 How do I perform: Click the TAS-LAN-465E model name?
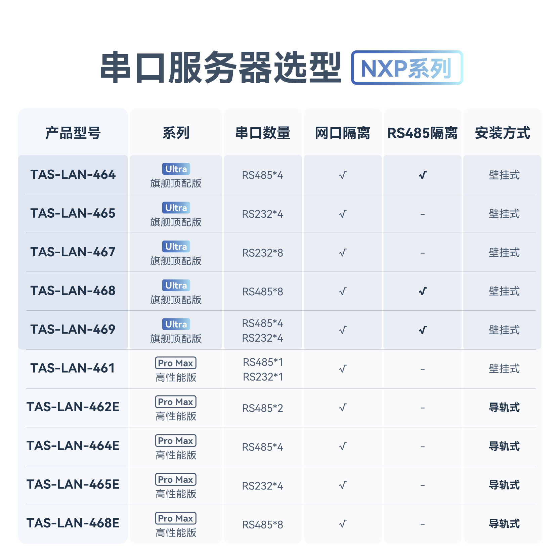tap(73, 484)
